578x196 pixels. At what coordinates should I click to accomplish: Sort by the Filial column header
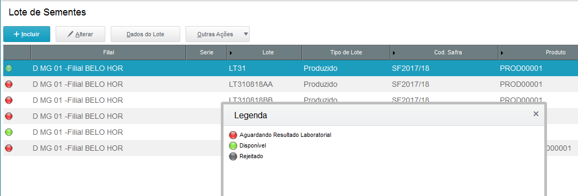109,53
